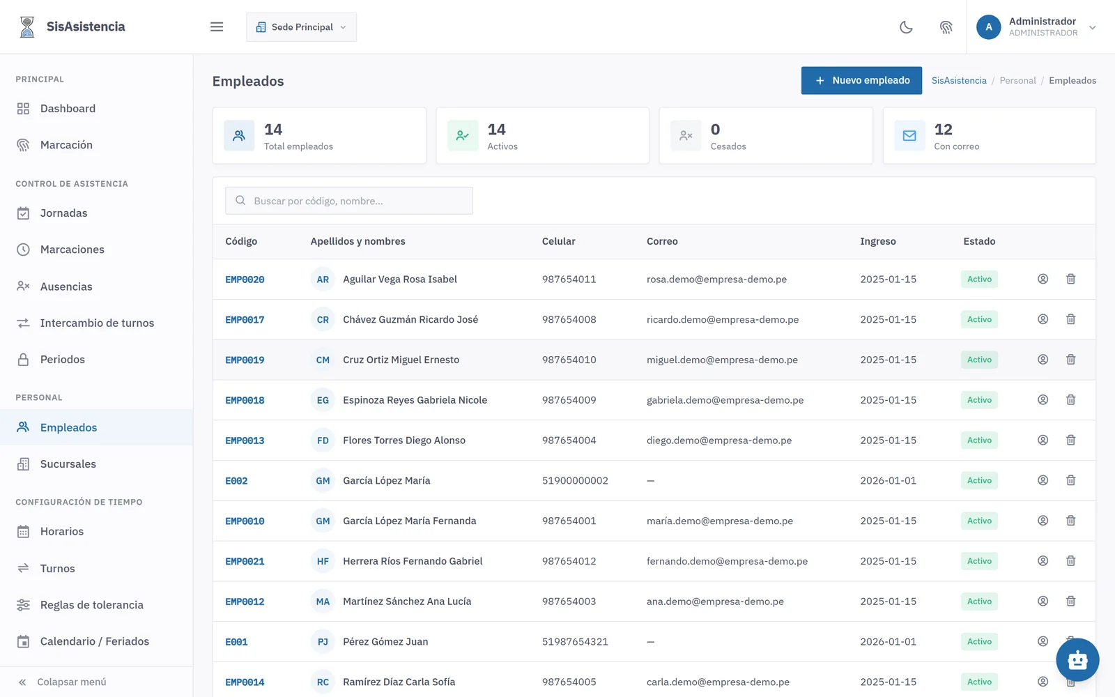The image size is (1115, 697).
Task: Click the Activo badge for Ramírez Díaz
Action: point(979,682)
